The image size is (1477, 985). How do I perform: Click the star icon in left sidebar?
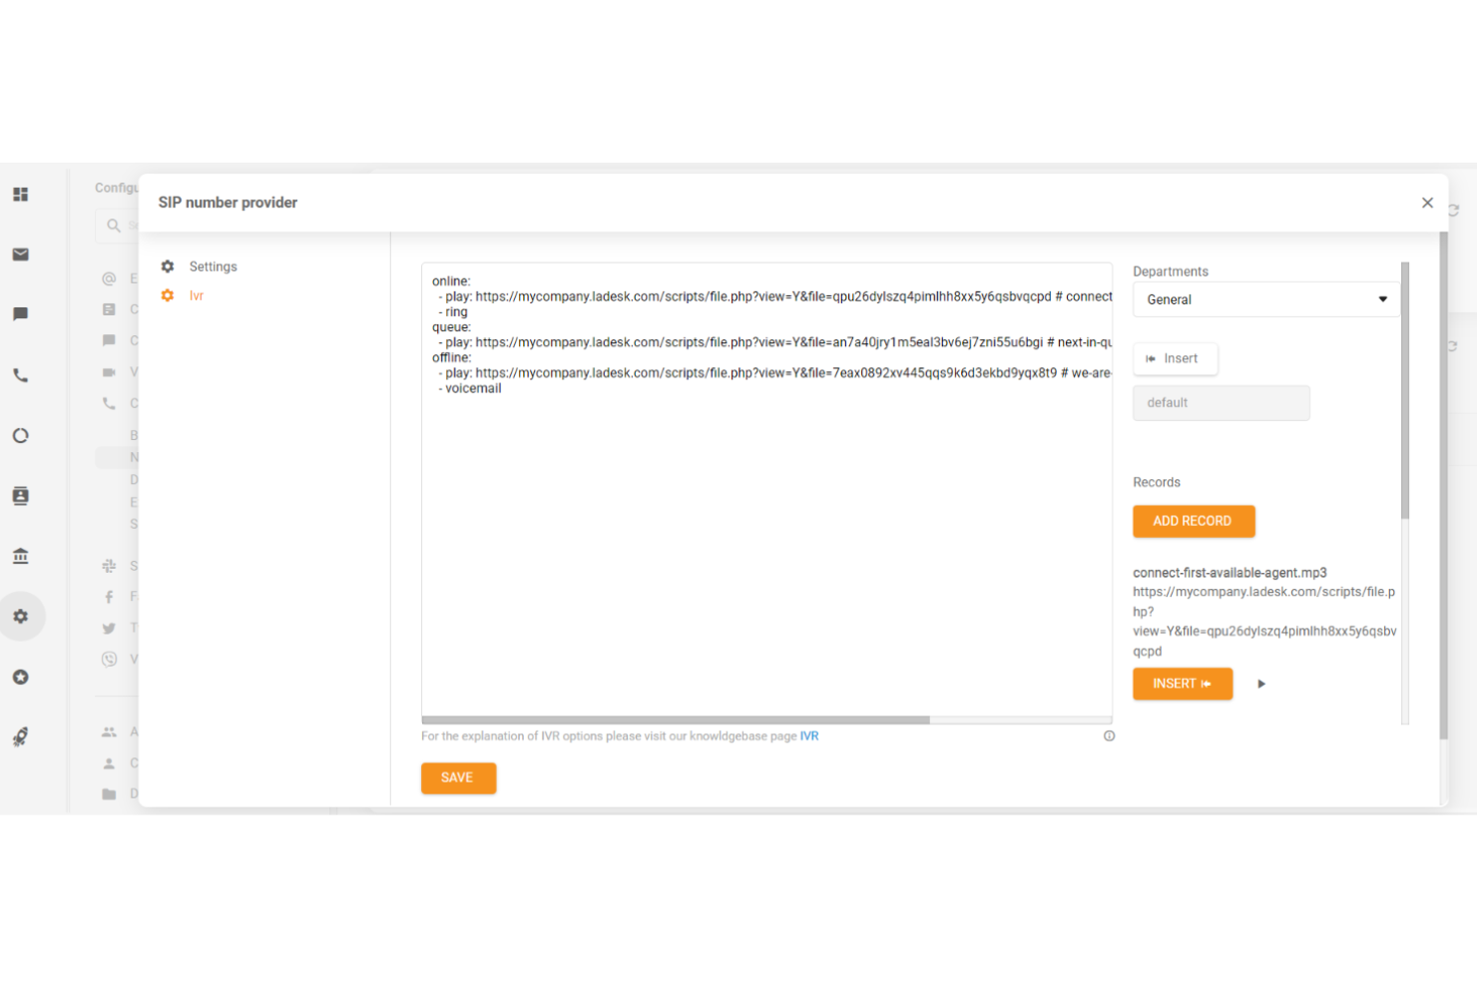pyautogui.click(x=20, y=677)
